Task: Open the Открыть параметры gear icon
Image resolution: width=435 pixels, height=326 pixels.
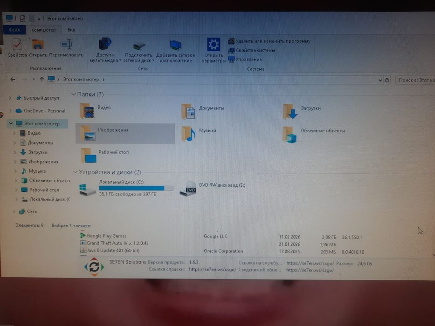Action: pyautogui.click(x=214, y=44)
